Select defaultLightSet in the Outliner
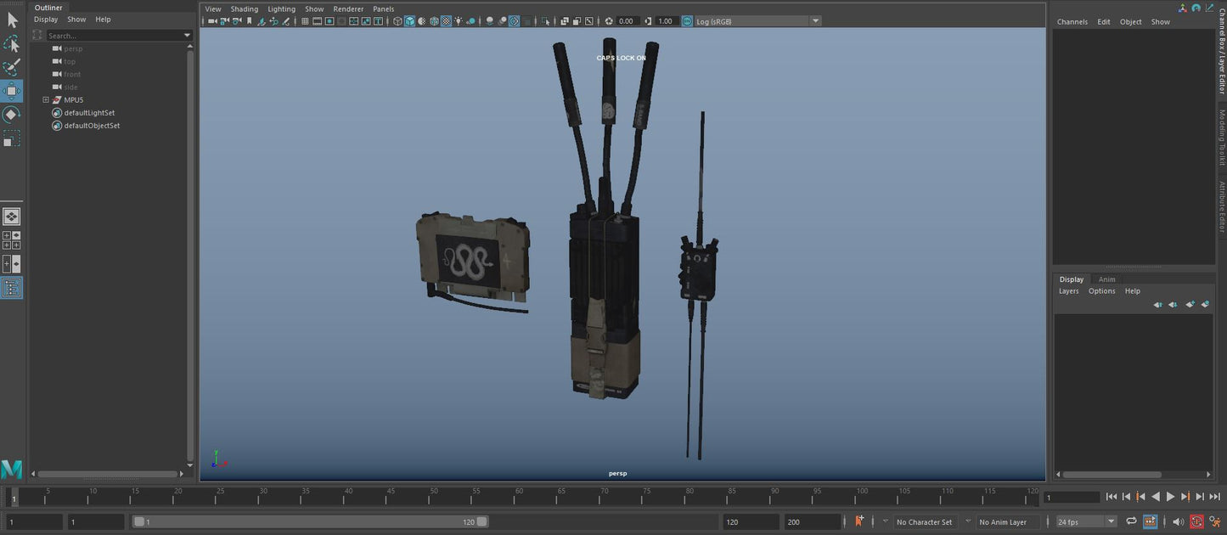This screenshot has height=535, width=1227. 88,112
